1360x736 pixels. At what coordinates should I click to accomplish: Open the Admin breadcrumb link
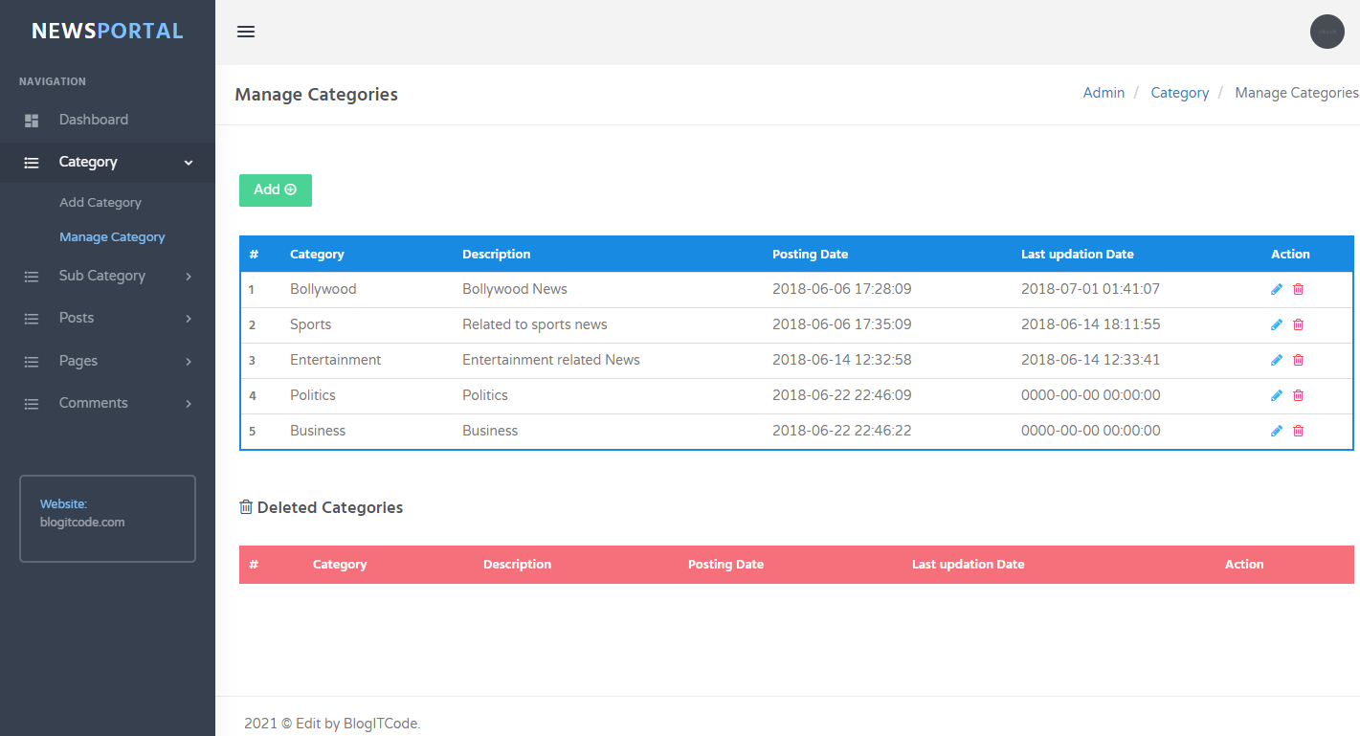pyautogui.click(x=1104, y=92)
